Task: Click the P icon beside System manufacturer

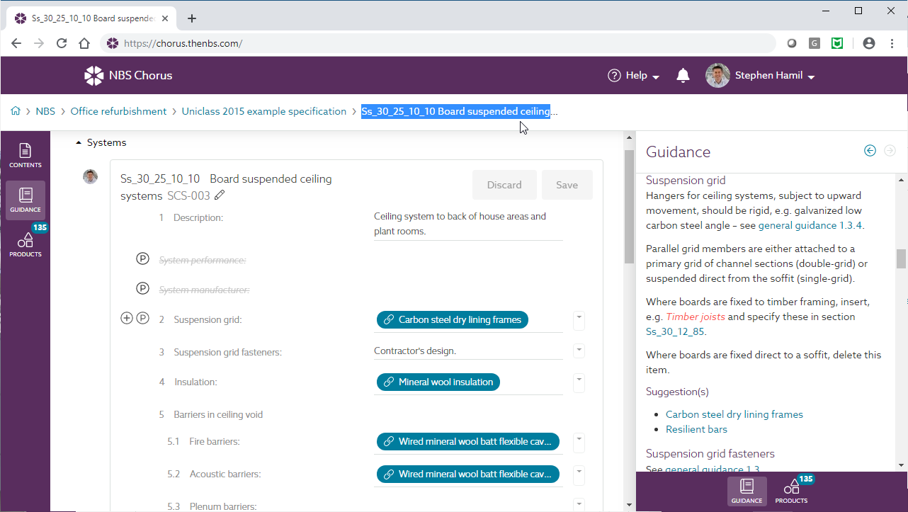Action: 142,289
